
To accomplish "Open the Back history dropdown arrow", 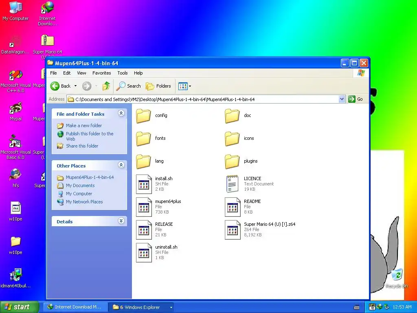I will click(75, 86).
